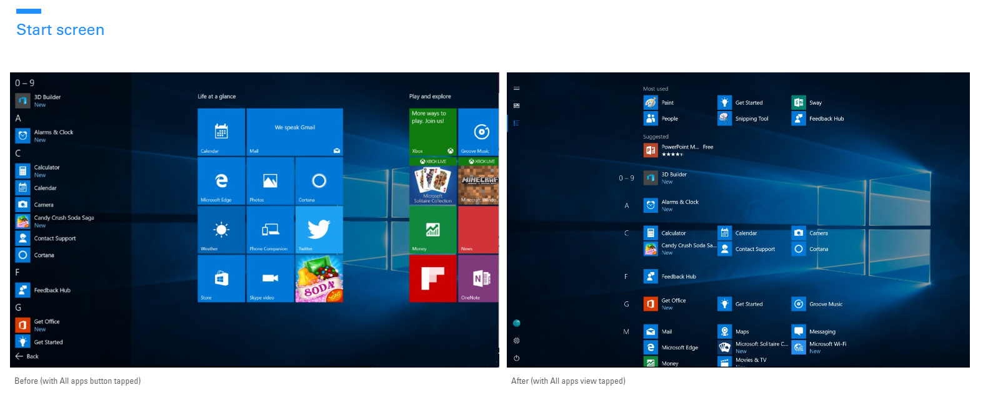Launch Paint from Most used

coord(659,102)
